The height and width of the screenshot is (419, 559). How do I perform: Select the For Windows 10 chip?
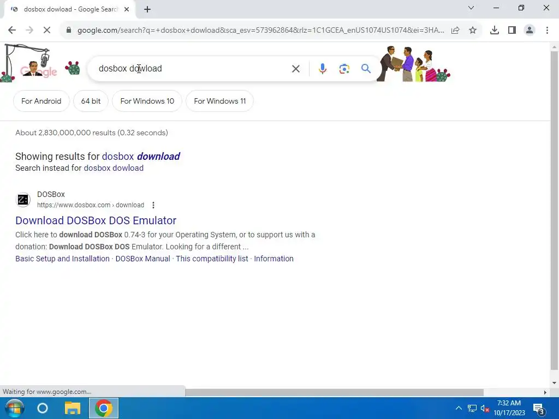tap(147, 101)
